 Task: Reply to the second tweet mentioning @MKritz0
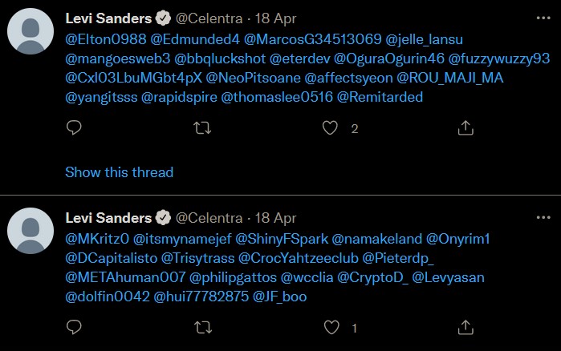pyautogui.click(x=74, y=327)
